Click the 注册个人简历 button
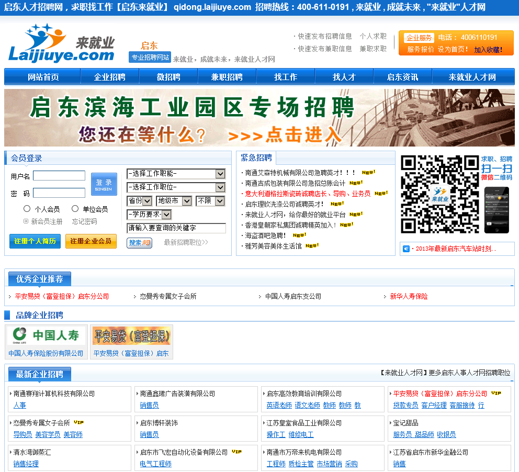This screenshot has height=472, width=519. tap(35, 241)
